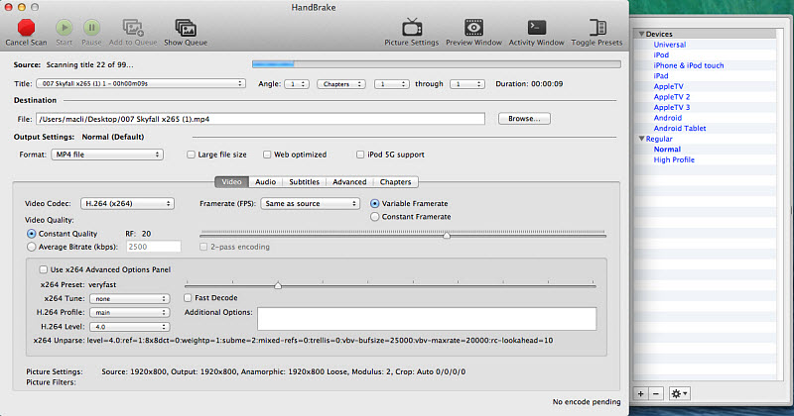The height and width of the screenshot is (416, 794).
Task: Open the start chapter dropdown
Action: coord(391,84)
